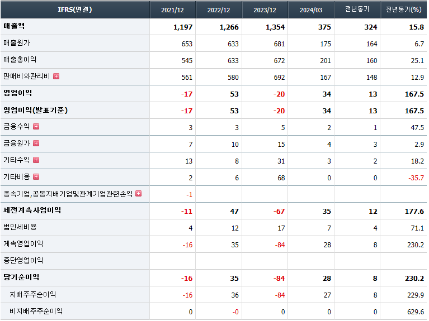The height and width of the screenshot is (321, 429).
Task: Click 영업이익 value 167.5 in 전년동기(%)
Action: point(414,94)
